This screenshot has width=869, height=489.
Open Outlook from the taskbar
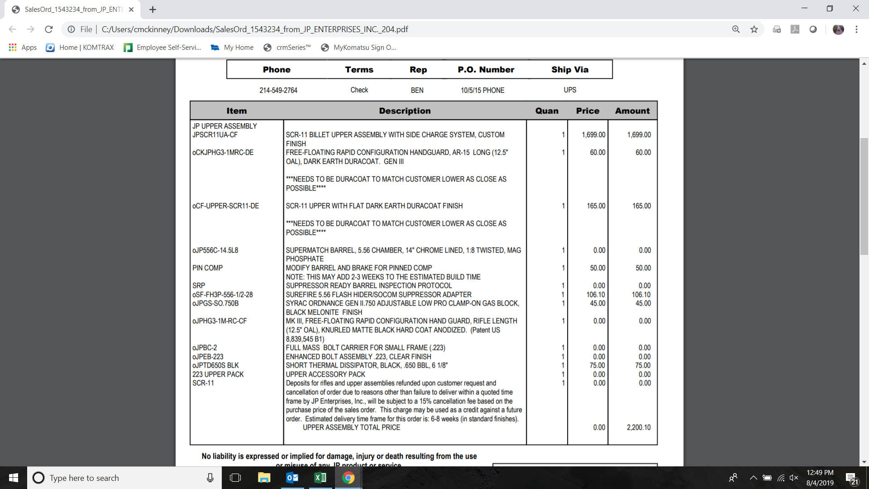[x=292, y=478]
